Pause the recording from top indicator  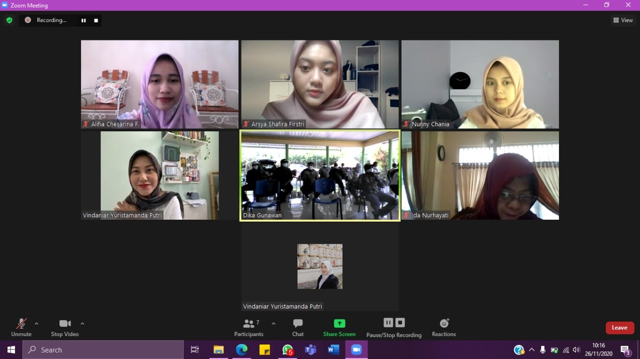[83, 20]
